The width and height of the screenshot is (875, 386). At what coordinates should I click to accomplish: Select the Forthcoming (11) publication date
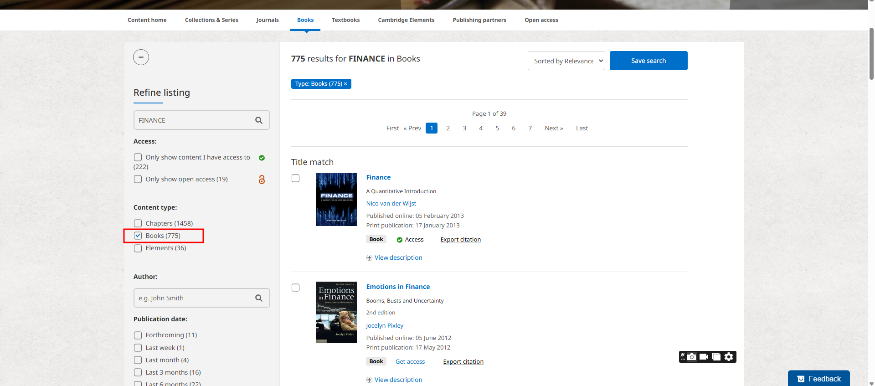point(138,335)
